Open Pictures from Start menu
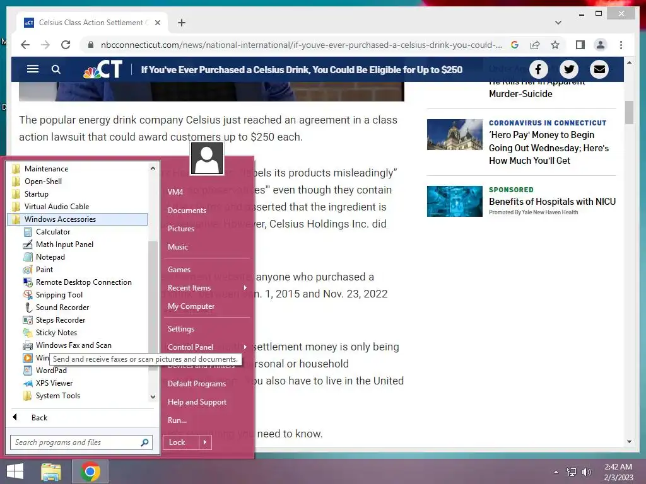Viewport: 646px width, 484px height. click(181, 228)
